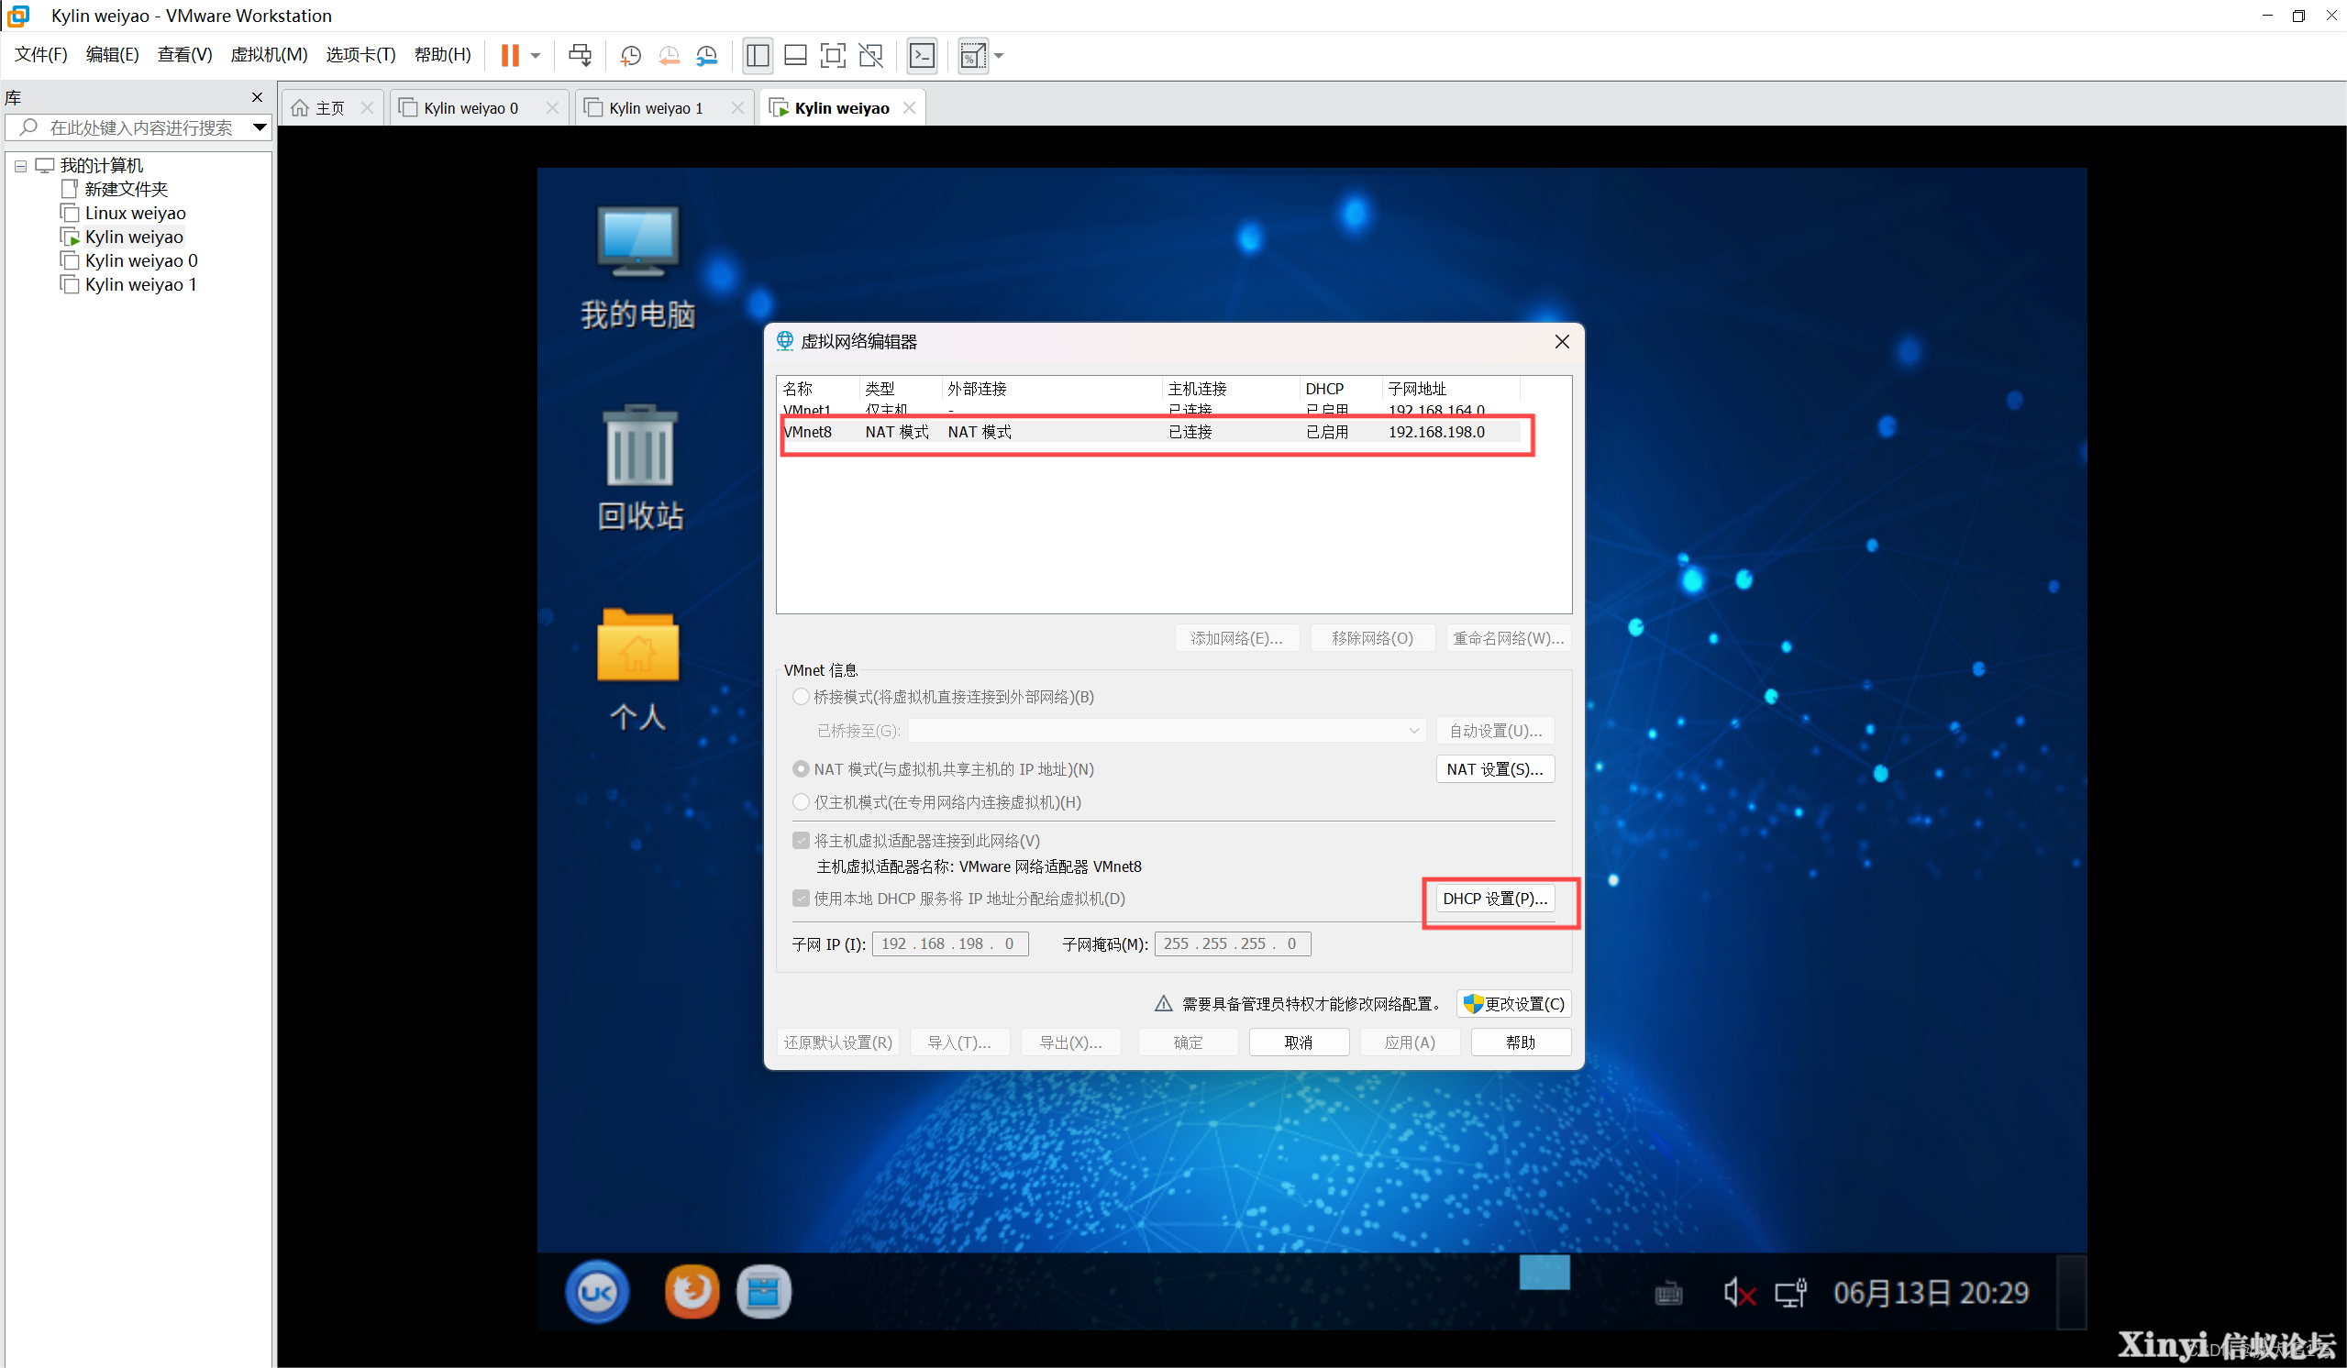The image size is (2347, 1368).
Task: Click the 自动设置(U)... button
Action: click(x=1495, y=731)
